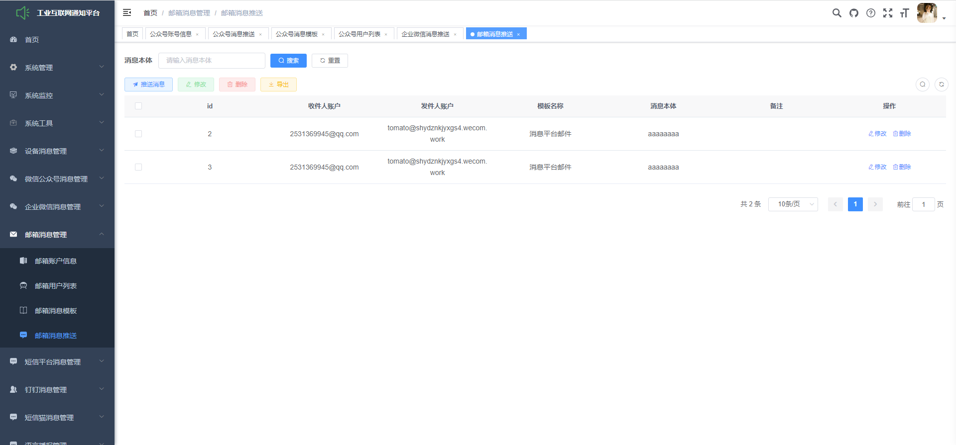Click the 推送消息 button

coord(148,85)
